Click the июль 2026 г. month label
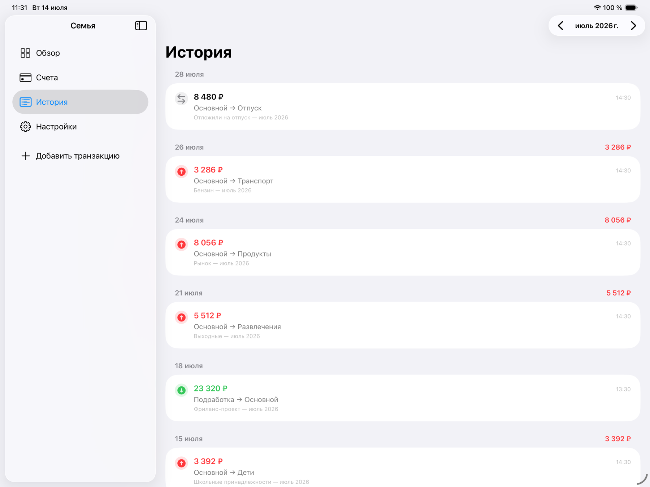Viewport: 650px width, 487px height. (x=597, y=26)
